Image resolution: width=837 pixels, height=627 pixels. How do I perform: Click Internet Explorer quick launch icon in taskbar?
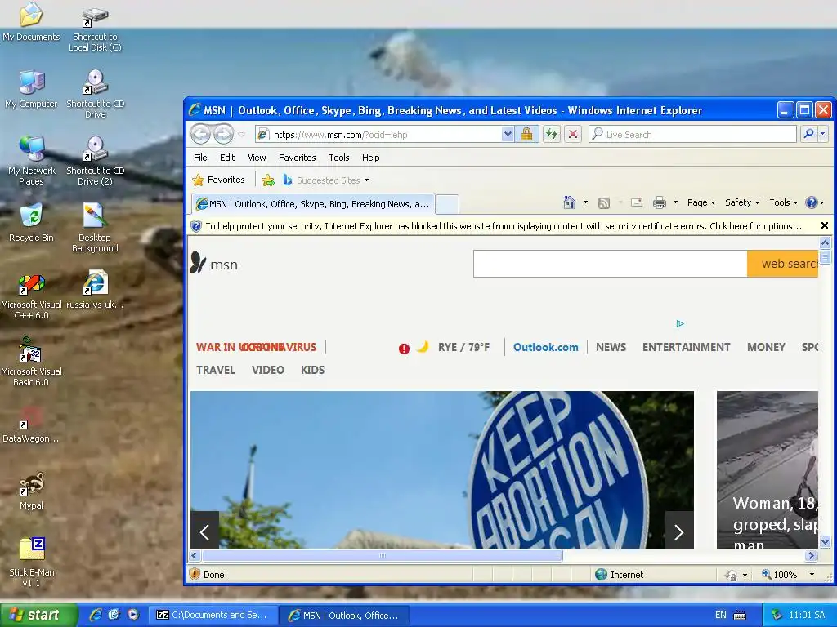(96, 615)
